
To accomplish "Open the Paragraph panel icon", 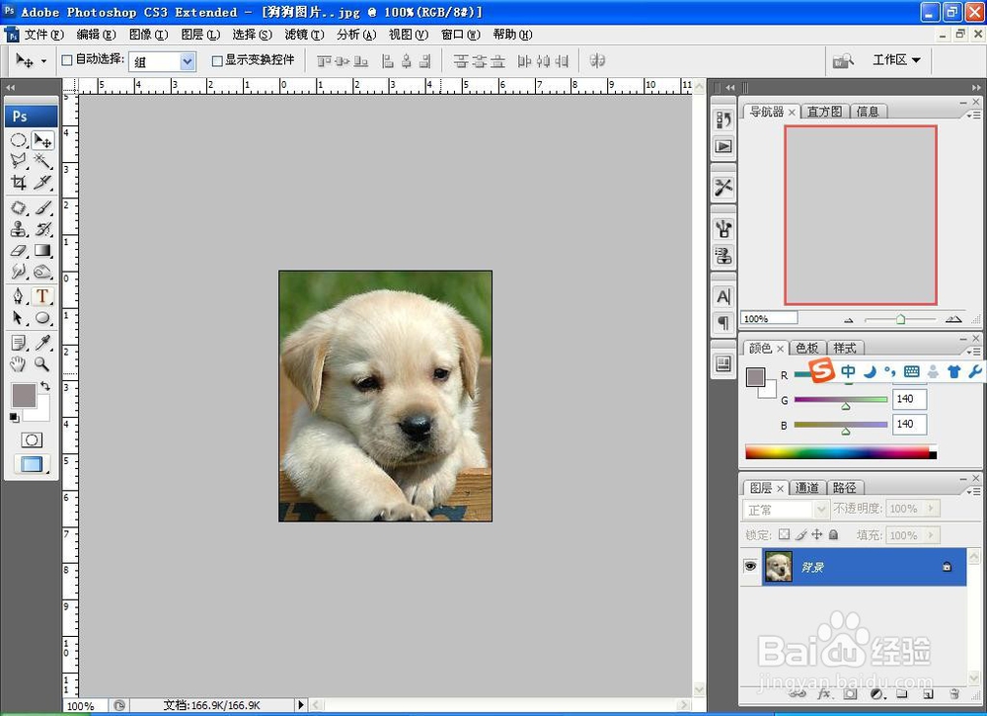I will [x=723, y=322].
